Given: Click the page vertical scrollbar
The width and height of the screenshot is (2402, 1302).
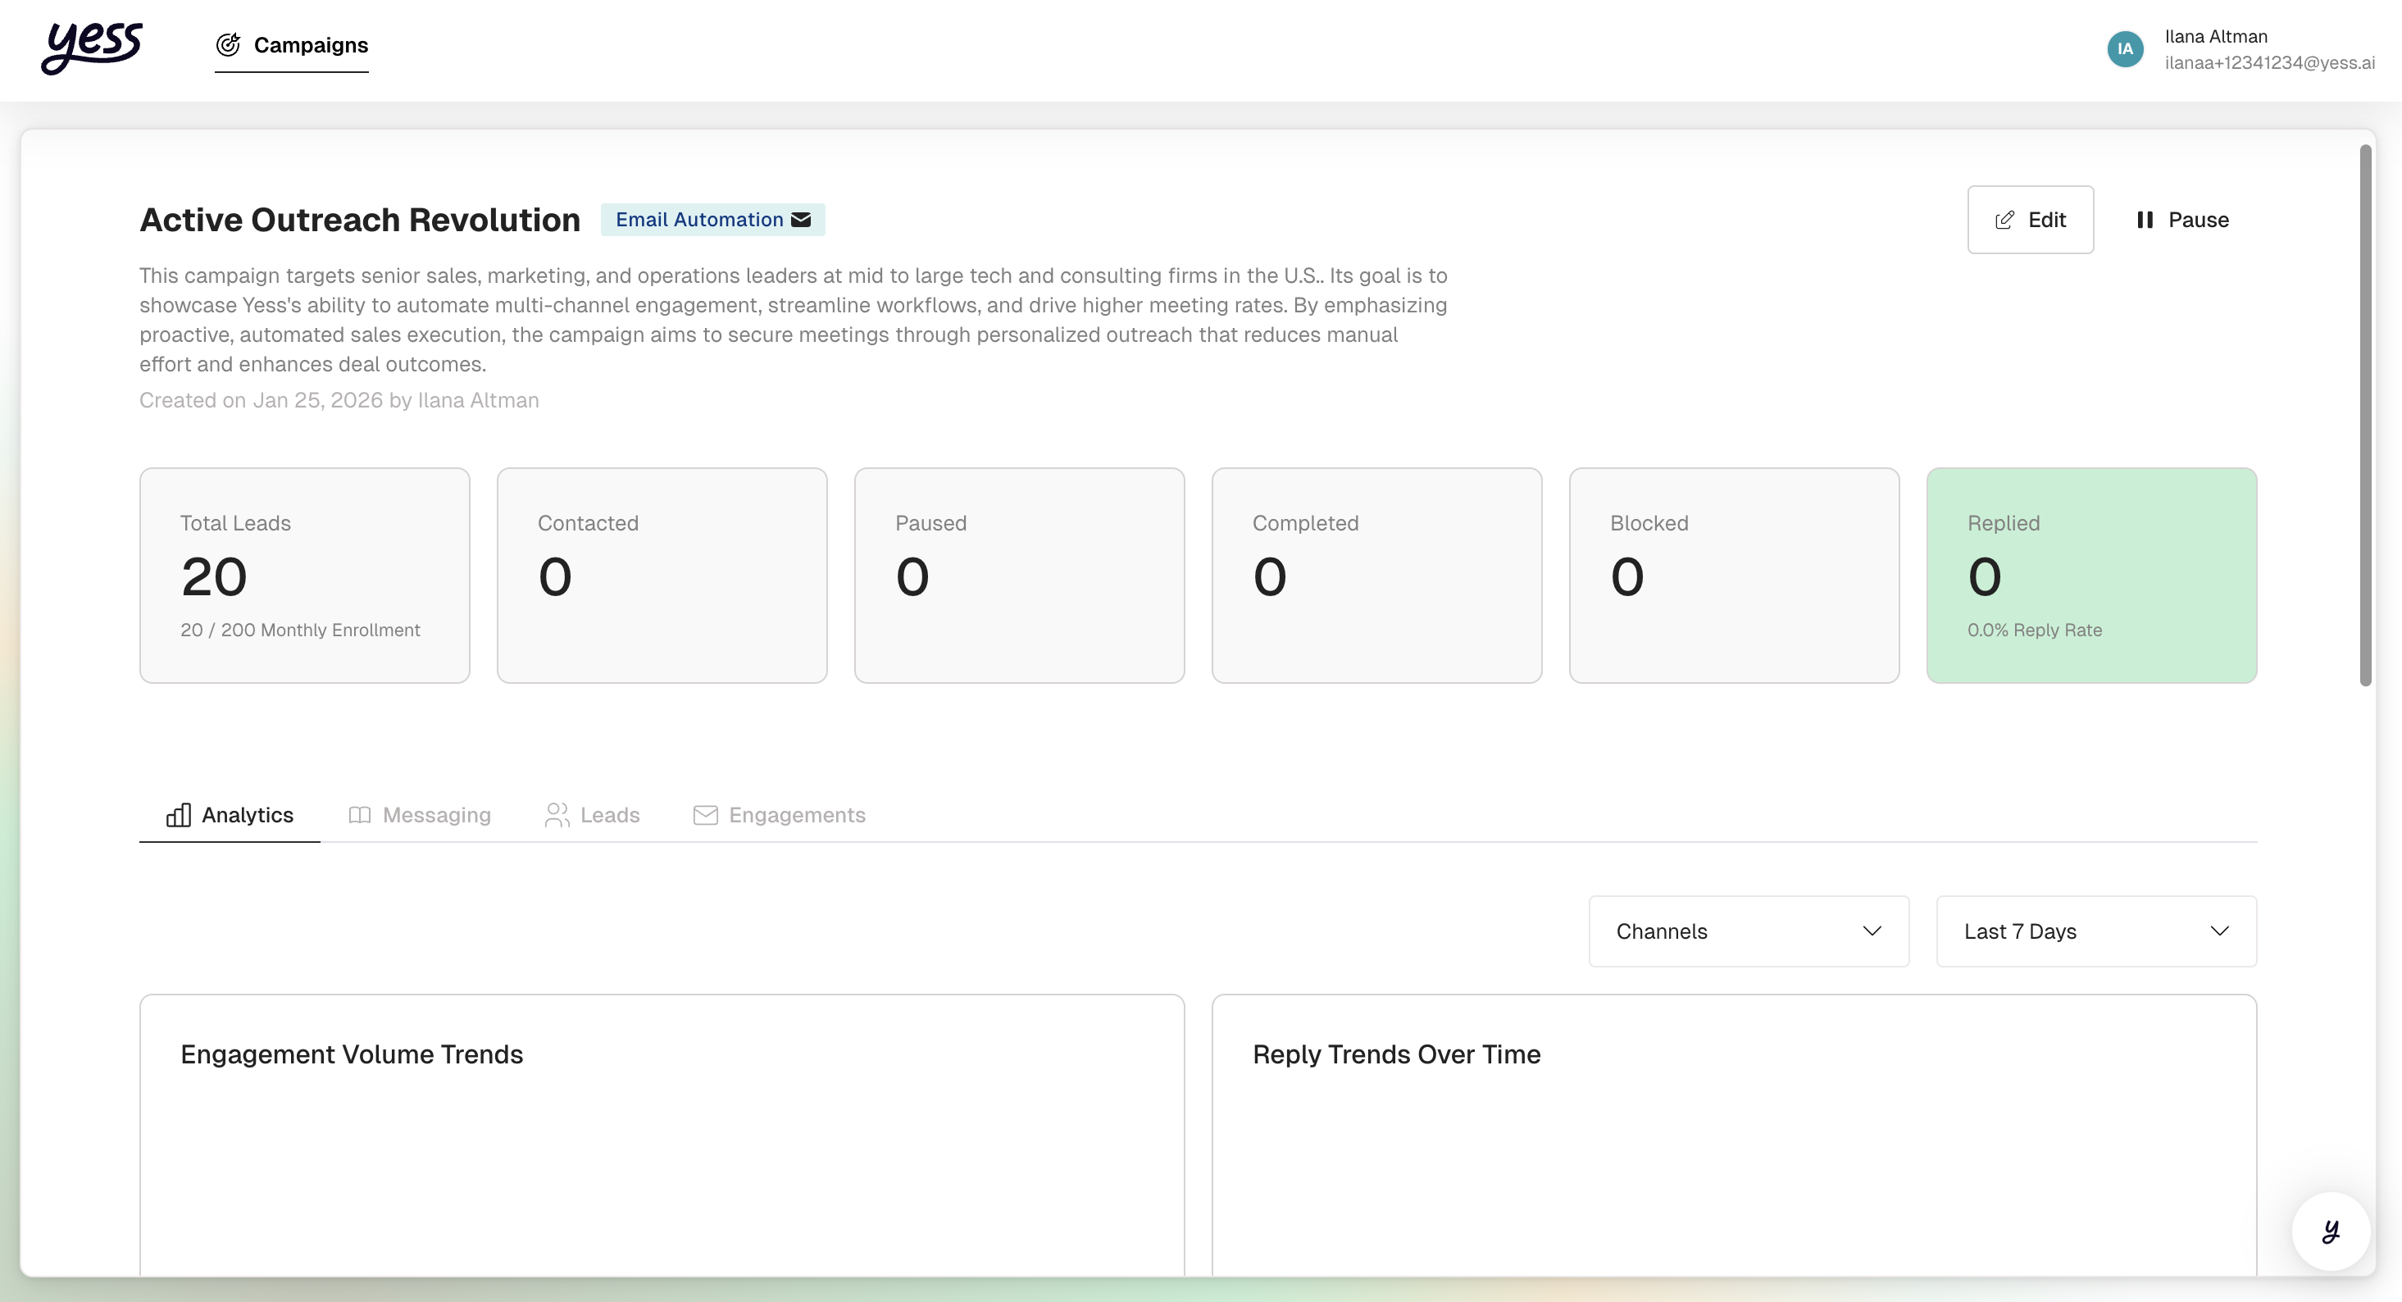Looking at the screenshot, I should (x=2365, y=415).
